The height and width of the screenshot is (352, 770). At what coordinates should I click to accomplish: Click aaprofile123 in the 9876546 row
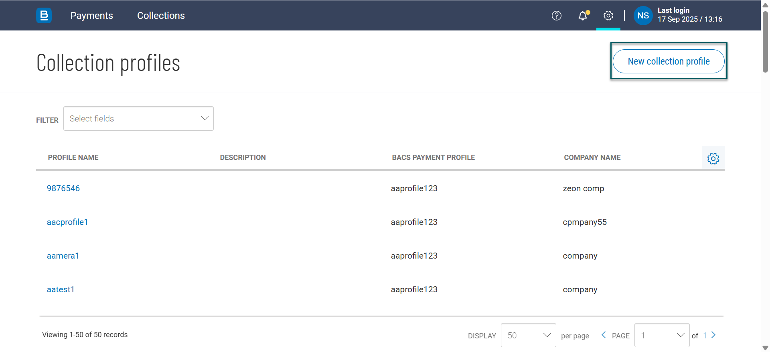414,188
